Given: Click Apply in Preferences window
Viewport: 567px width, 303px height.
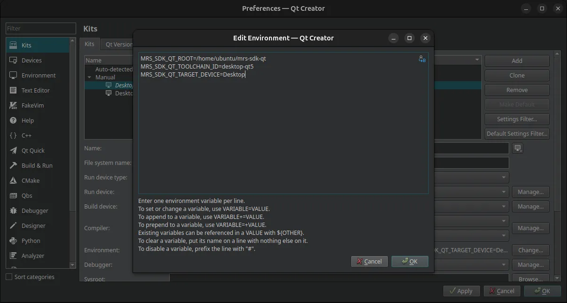Looking at the screenshot, I should tap(461, 291).
